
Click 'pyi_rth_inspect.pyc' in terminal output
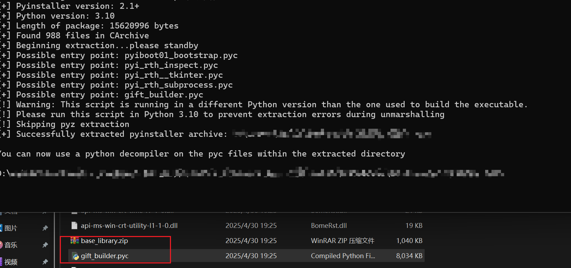171,65
